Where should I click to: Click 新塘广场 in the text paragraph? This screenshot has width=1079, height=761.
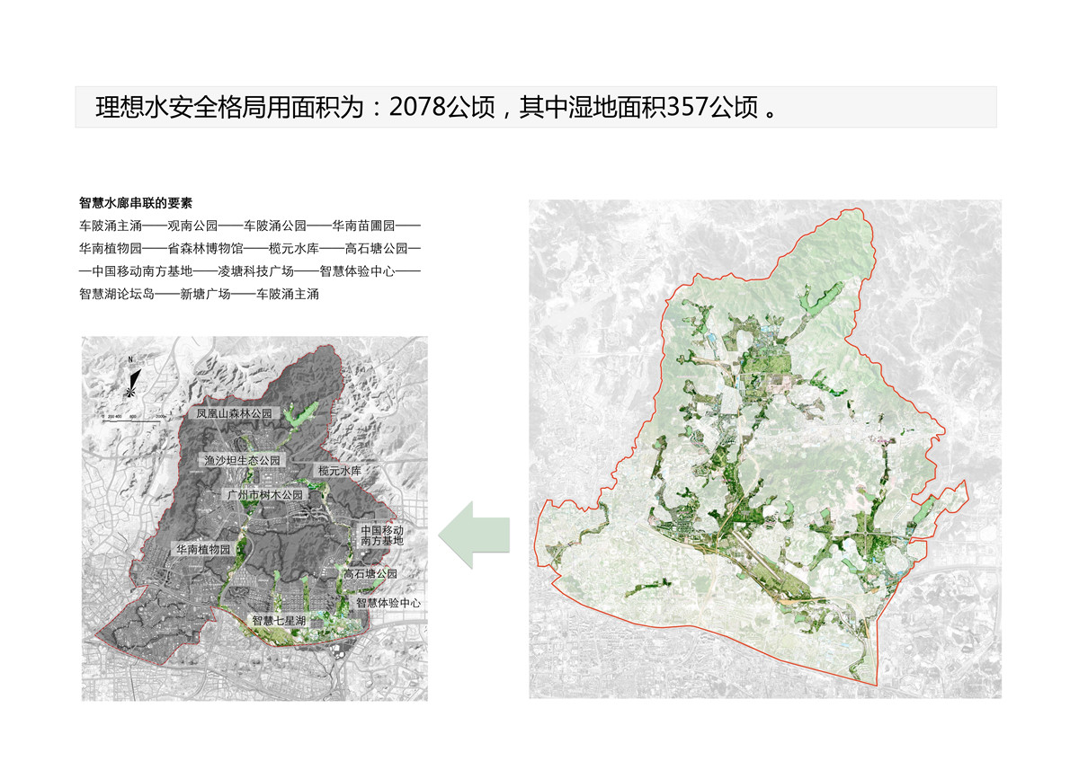(206, 294)
